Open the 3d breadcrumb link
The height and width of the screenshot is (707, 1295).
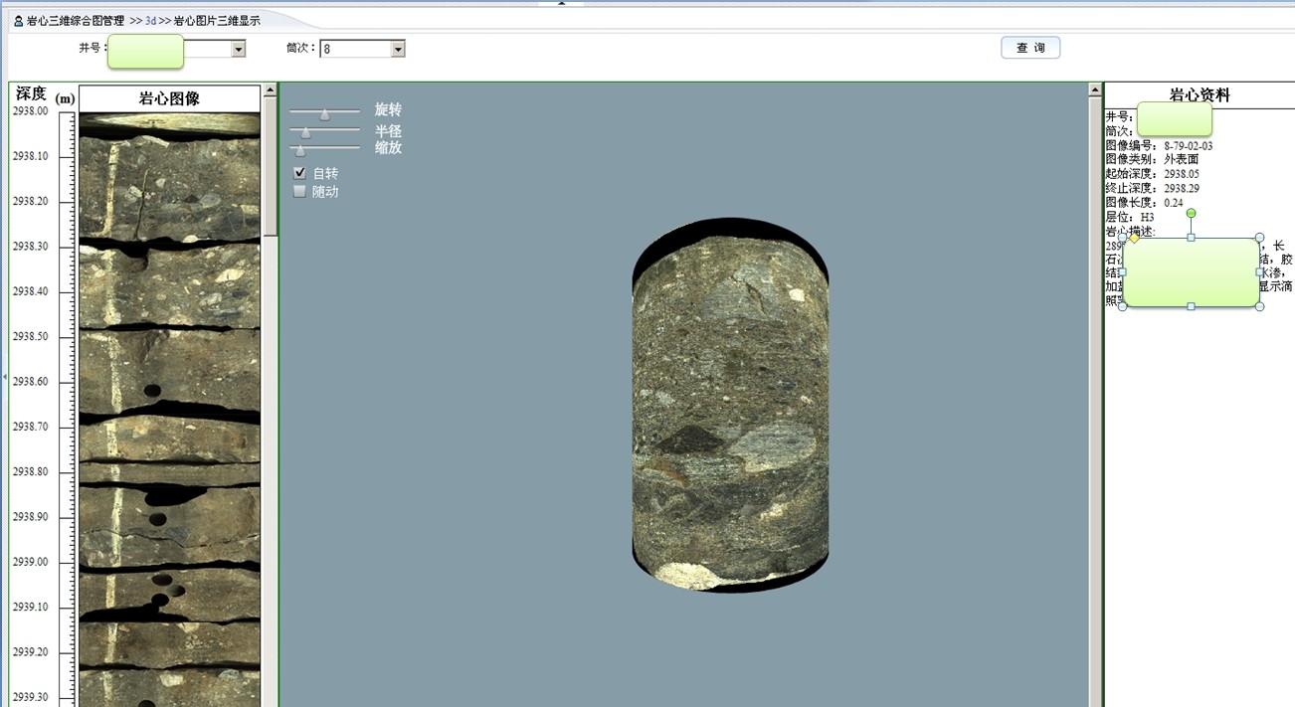coord(150,21)
